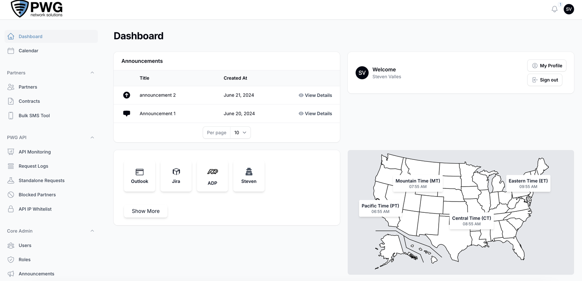Open the ADP shortcut tile
This screenshot has width=582, height=281.
click(x=212, y=176)
